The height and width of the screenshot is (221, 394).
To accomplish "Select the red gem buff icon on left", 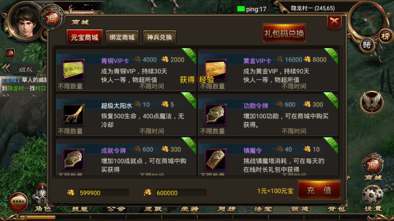I will point(10,53).
